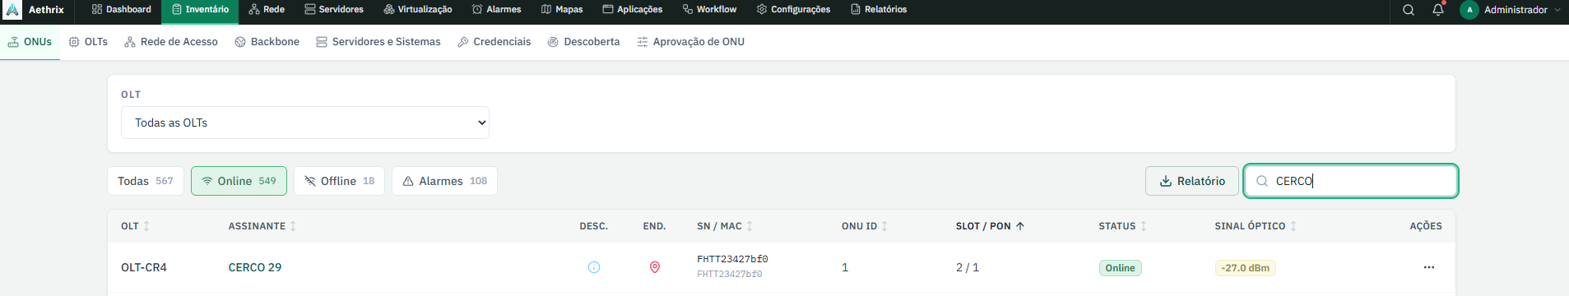Click the address location pin for CERCO 29
This screenshot has width=1569, height=296.
655,267
